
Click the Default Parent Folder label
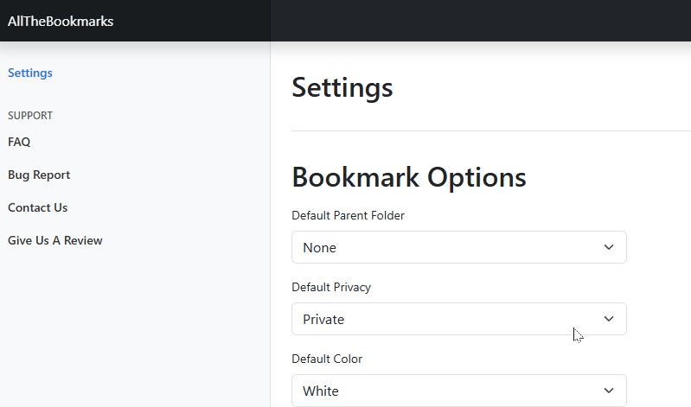tap(348, 215)
